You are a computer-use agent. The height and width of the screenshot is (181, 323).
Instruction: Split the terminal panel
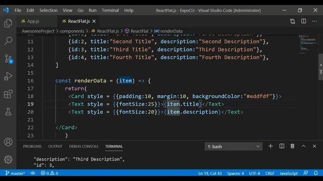[282, 146]
